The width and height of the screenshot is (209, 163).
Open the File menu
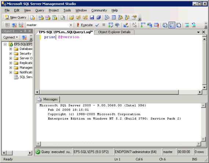[x=7, y=10]
